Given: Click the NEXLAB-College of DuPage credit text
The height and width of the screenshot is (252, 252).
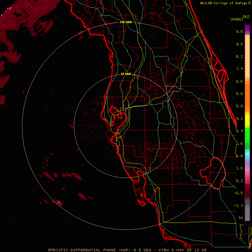Looking at the screenshot, I should [x=223, y=3].
